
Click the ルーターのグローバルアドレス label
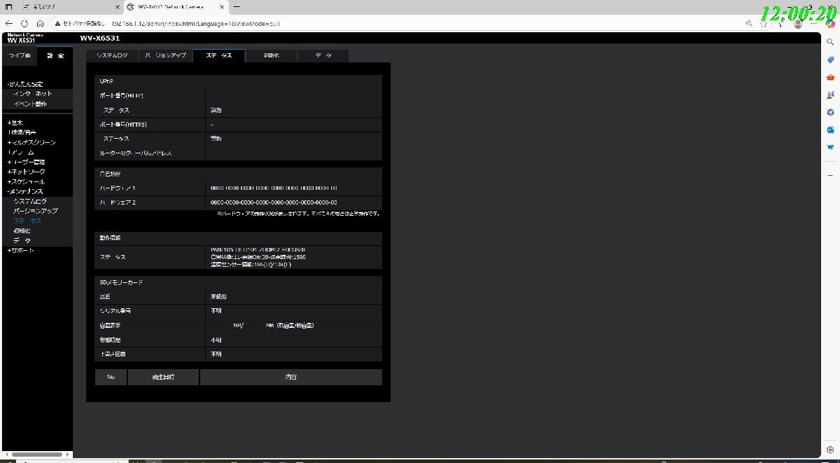(136, 153)
